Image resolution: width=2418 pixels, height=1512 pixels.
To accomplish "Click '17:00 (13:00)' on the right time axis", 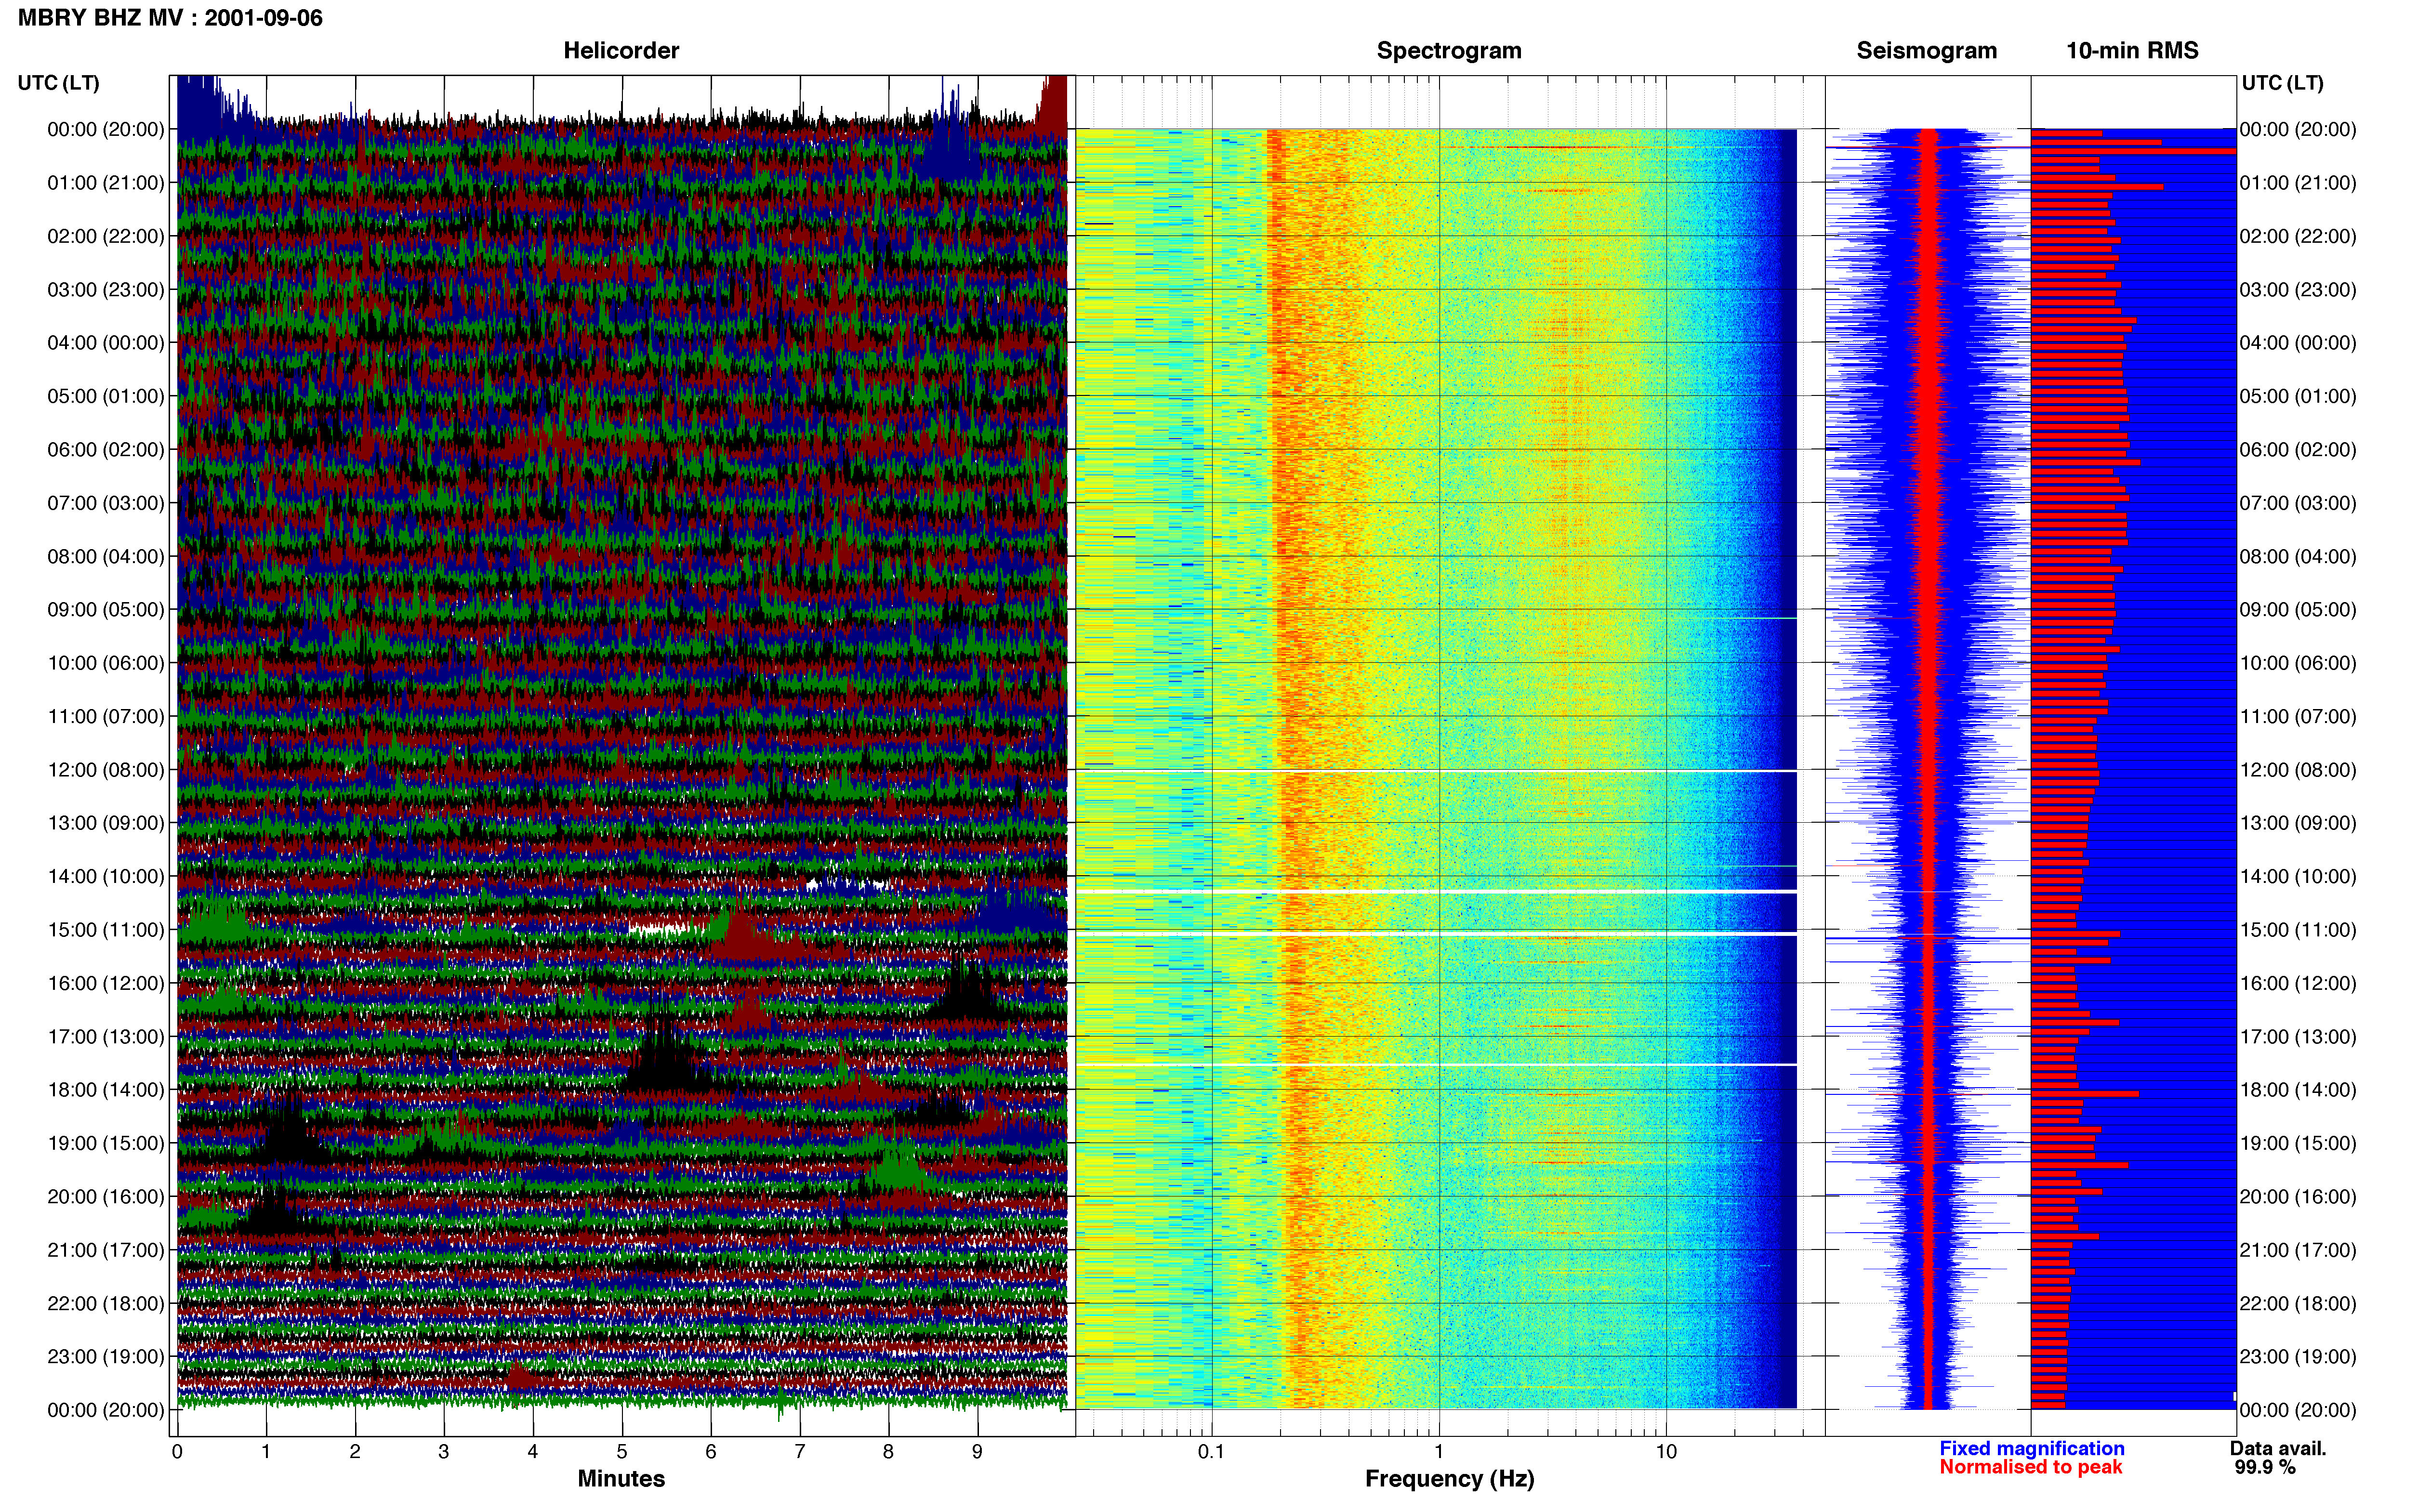I will tap(2298, 1036).
